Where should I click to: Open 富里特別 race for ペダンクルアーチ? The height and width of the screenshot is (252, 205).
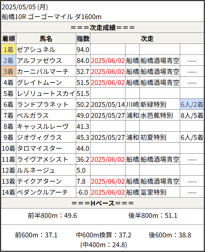153,192
